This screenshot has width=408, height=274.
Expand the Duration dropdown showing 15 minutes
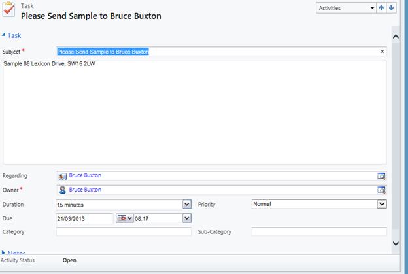tap(187, 205)
